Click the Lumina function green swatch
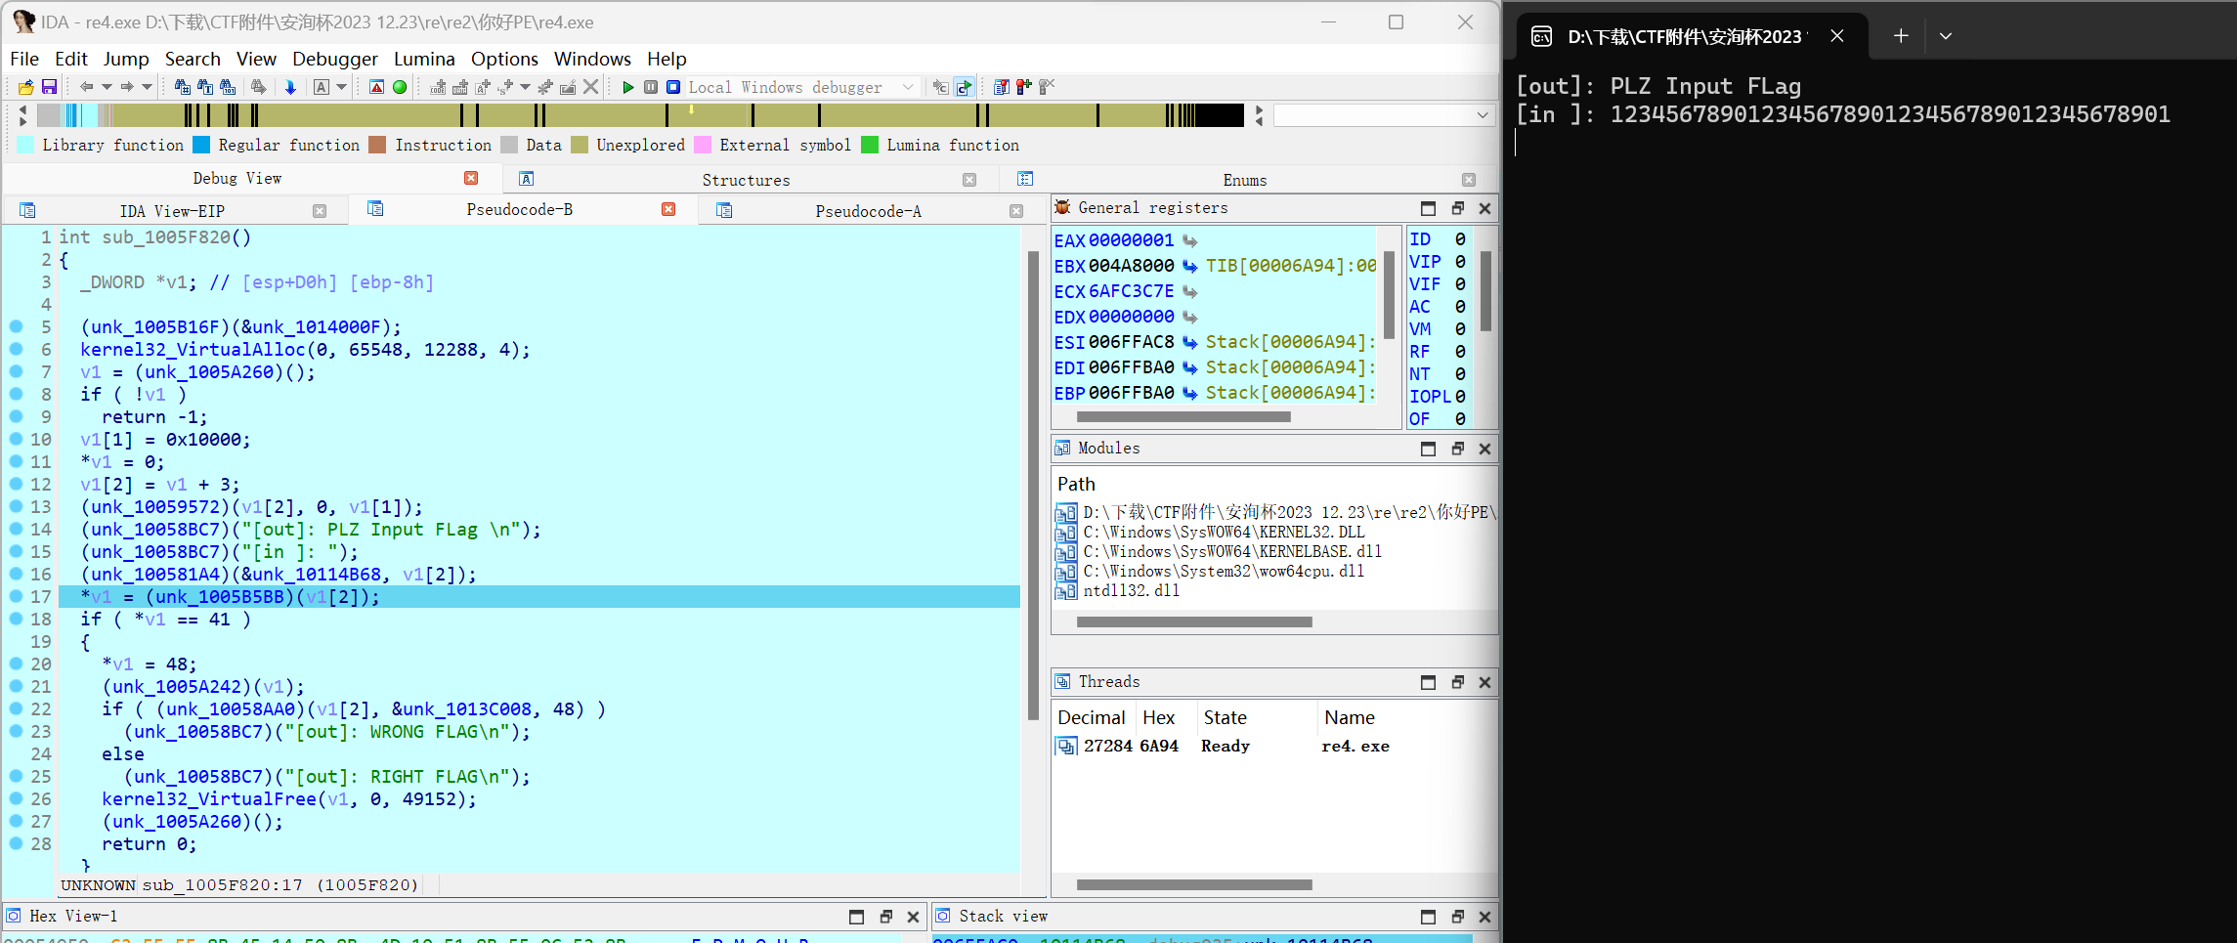2237x943 pixels. (870, 145)
